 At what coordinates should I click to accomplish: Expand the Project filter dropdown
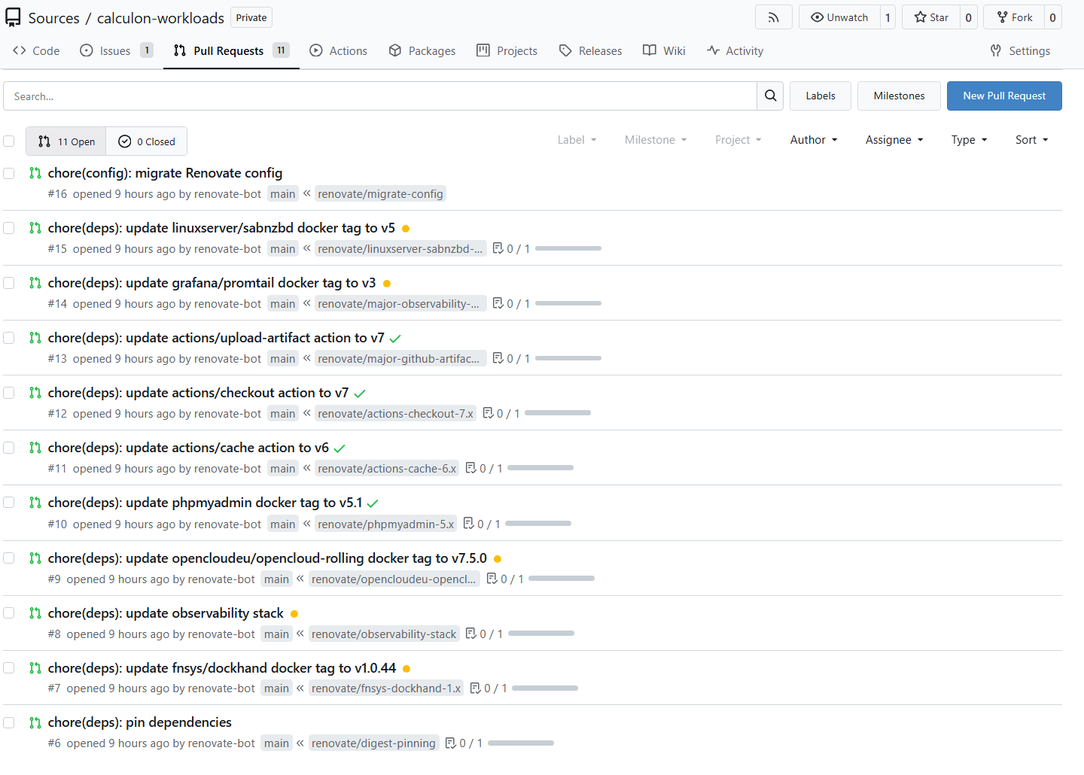[738, 140]
